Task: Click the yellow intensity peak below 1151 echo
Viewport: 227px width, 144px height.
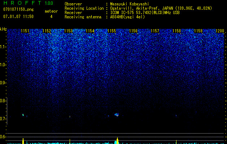Action: (x=23, y=141)
